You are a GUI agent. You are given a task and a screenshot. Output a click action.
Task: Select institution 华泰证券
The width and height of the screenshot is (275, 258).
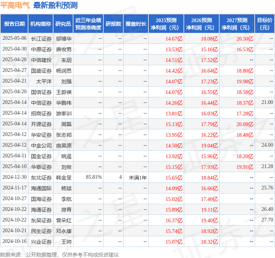[x=41, y=167]
